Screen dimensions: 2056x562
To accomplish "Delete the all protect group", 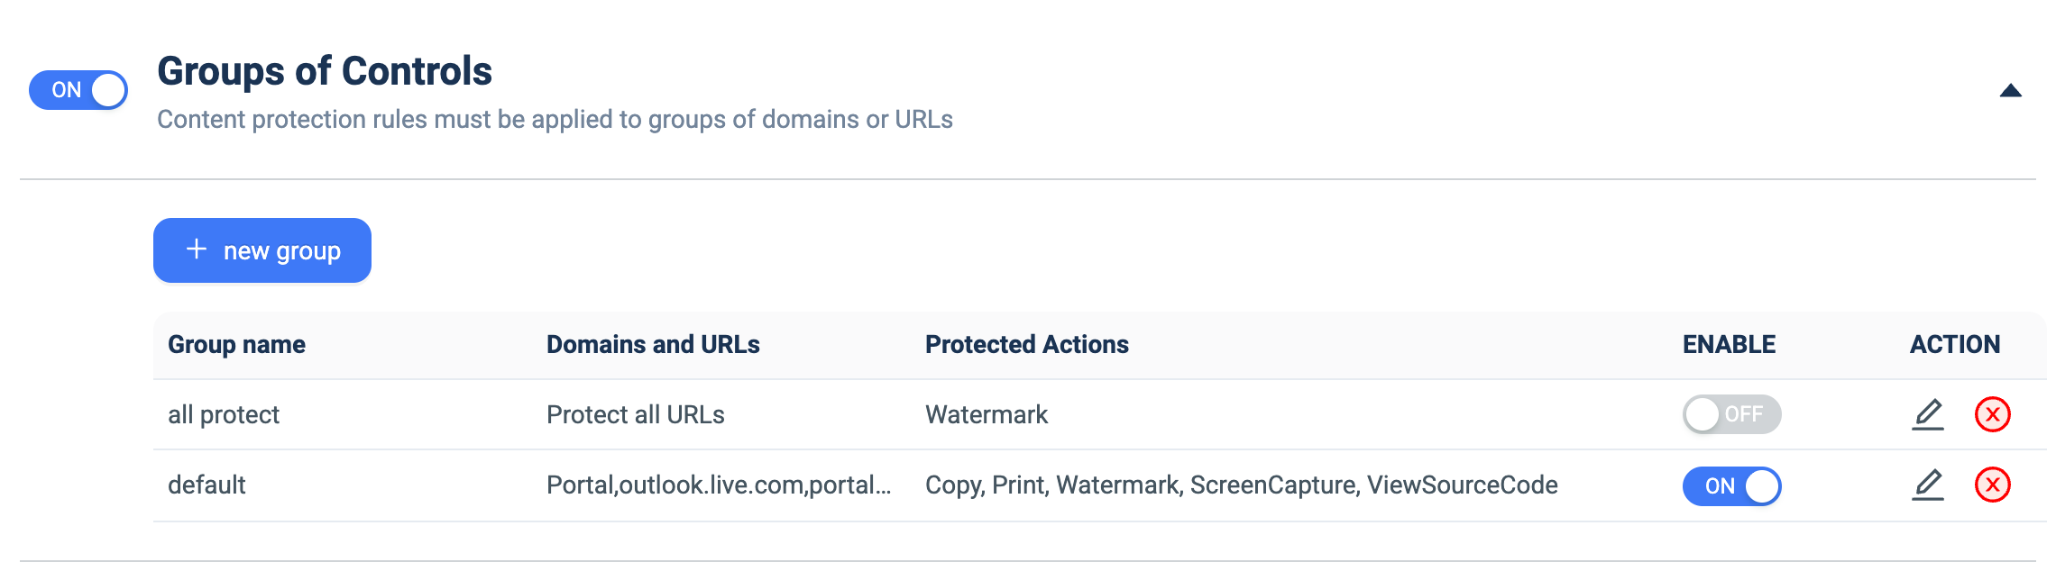I will coord(1993,414).
